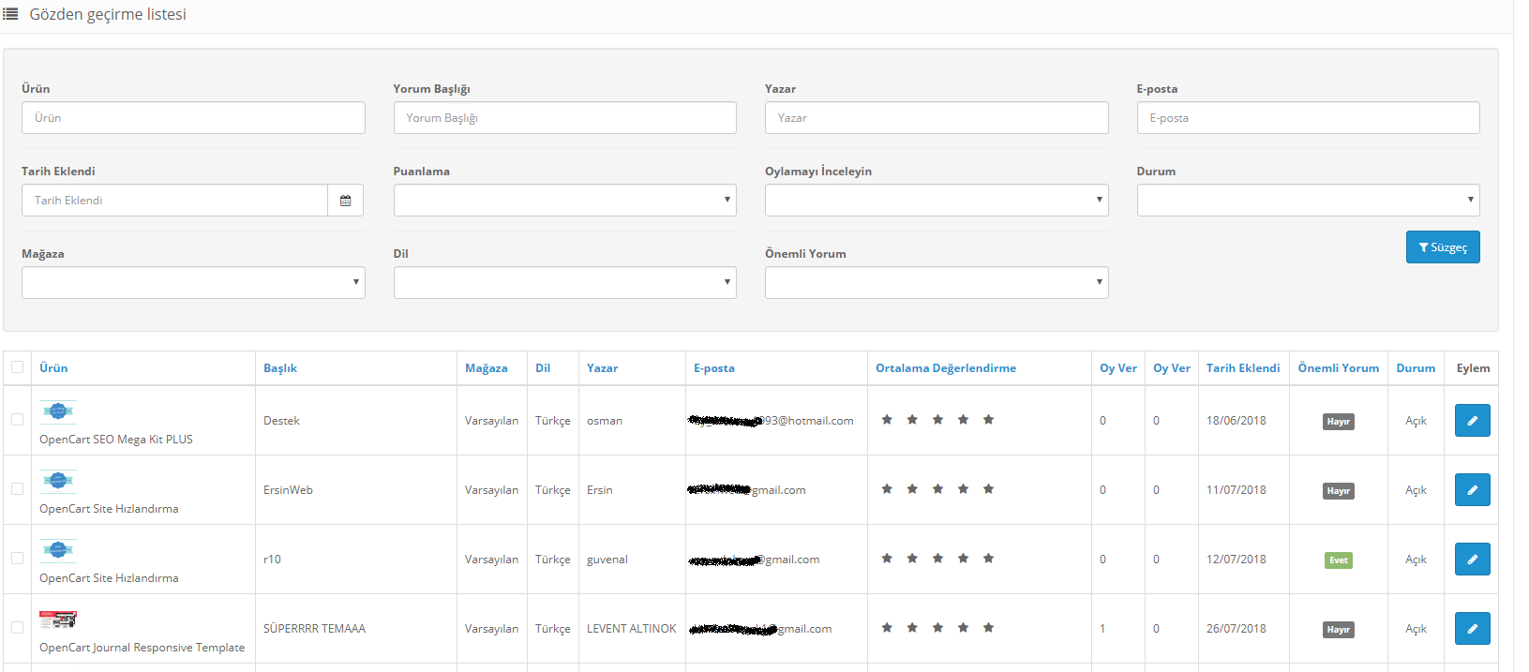Toggle the select-all checkbox in the table header
The image size is (1529, 672).
17,367
